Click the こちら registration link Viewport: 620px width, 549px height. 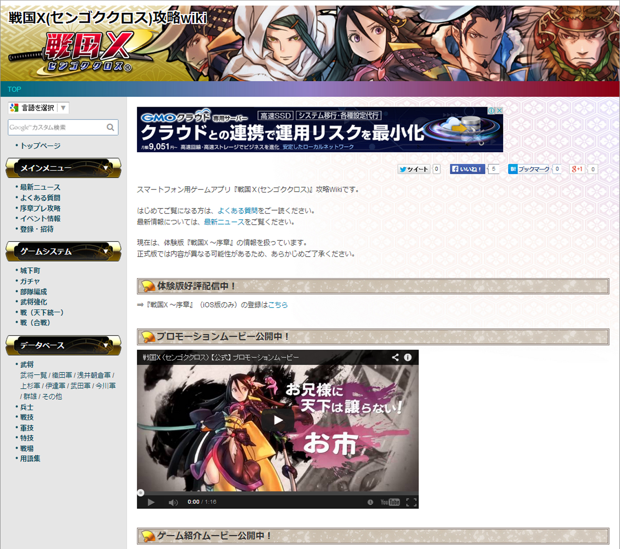coord(278,305)
